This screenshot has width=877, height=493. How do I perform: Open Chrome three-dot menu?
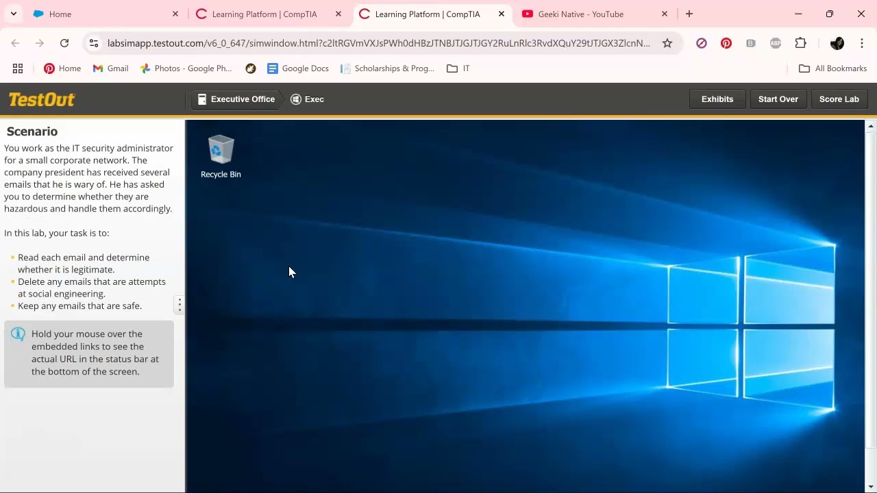tap(862, 43)
